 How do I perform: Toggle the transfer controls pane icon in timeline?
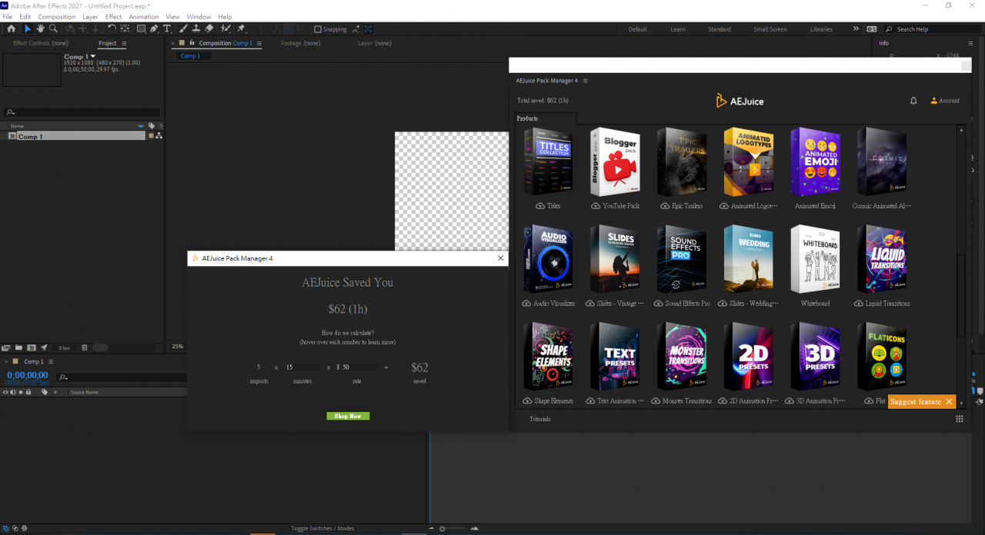click(15, 528)
